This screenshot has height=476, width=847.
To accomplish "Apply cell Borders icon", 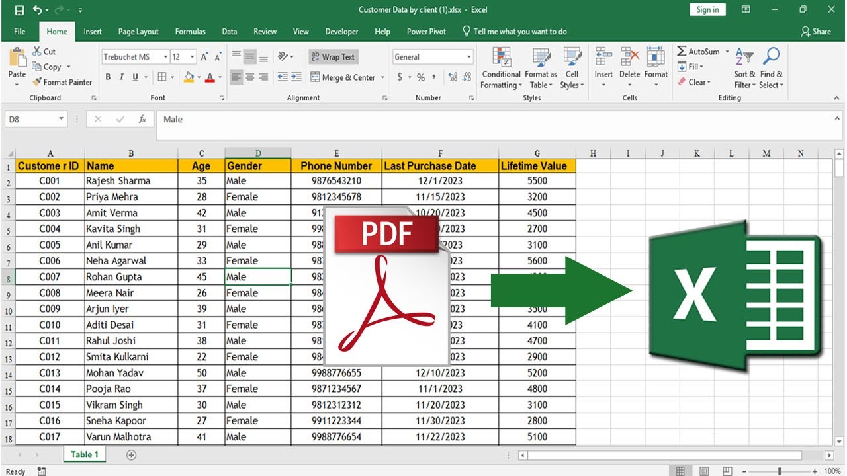I will click(x=162, y=77).
